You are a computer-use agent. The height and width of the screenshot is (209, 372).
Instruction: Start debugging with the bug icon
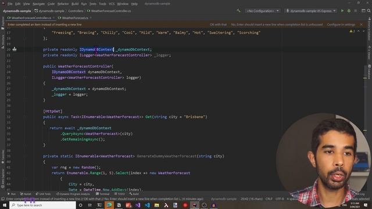349,10
